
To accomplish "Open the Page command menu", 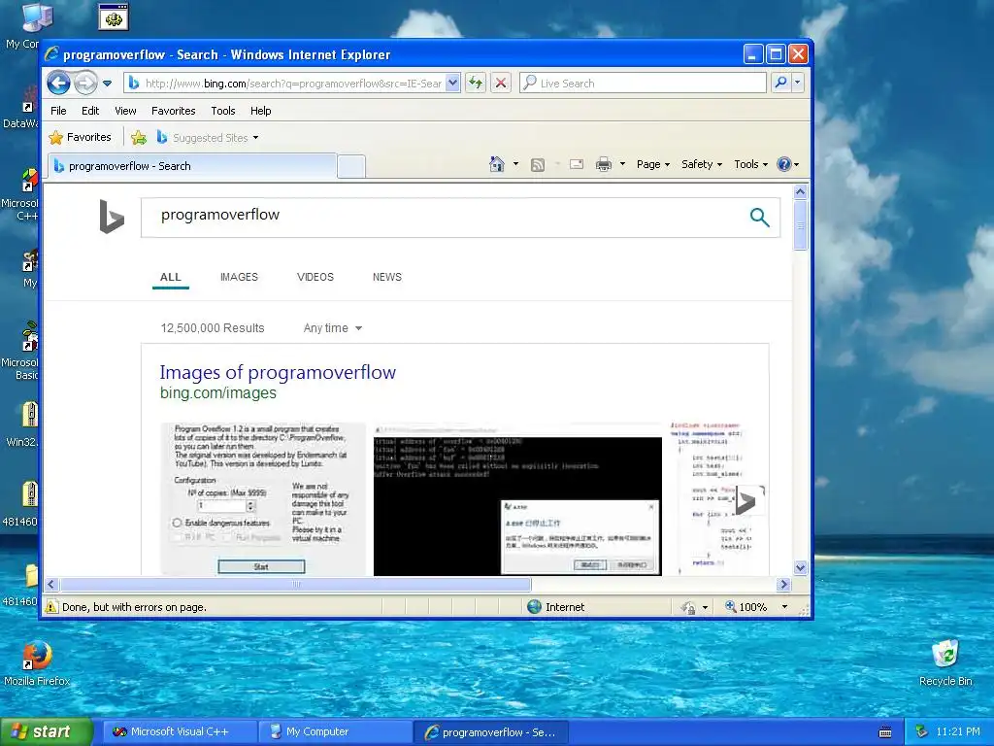I will coord(653,164).
